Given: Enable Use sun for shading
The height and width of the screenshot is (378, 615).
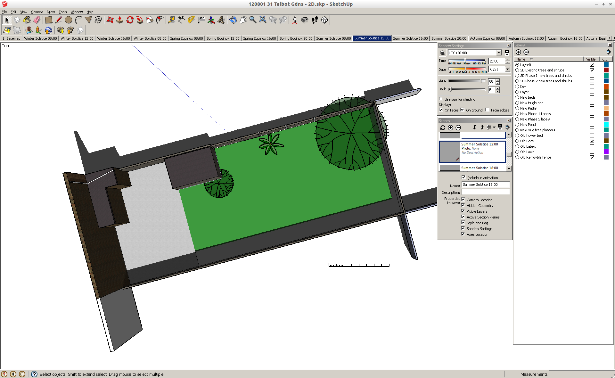Looking at the screenshot, I should pyautogui.click(x=441, y=99).
